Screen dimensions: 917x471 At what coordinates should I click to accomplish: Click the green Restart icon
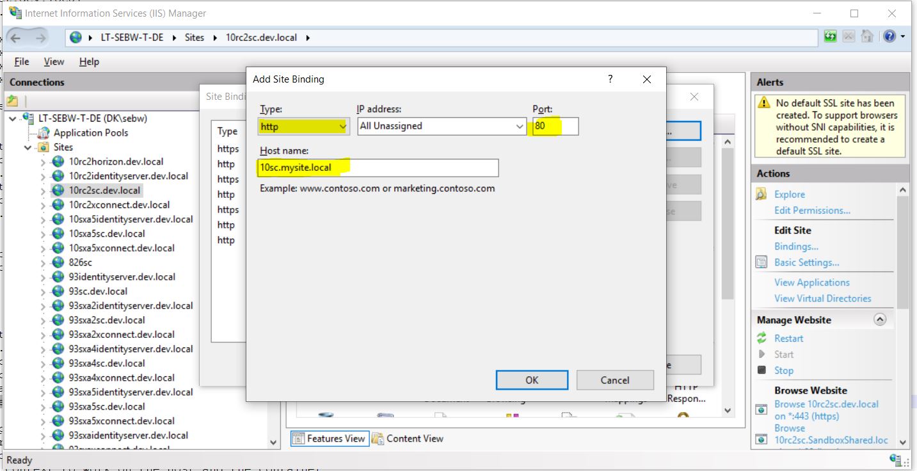pyautogui.click(x=762, y=339)
